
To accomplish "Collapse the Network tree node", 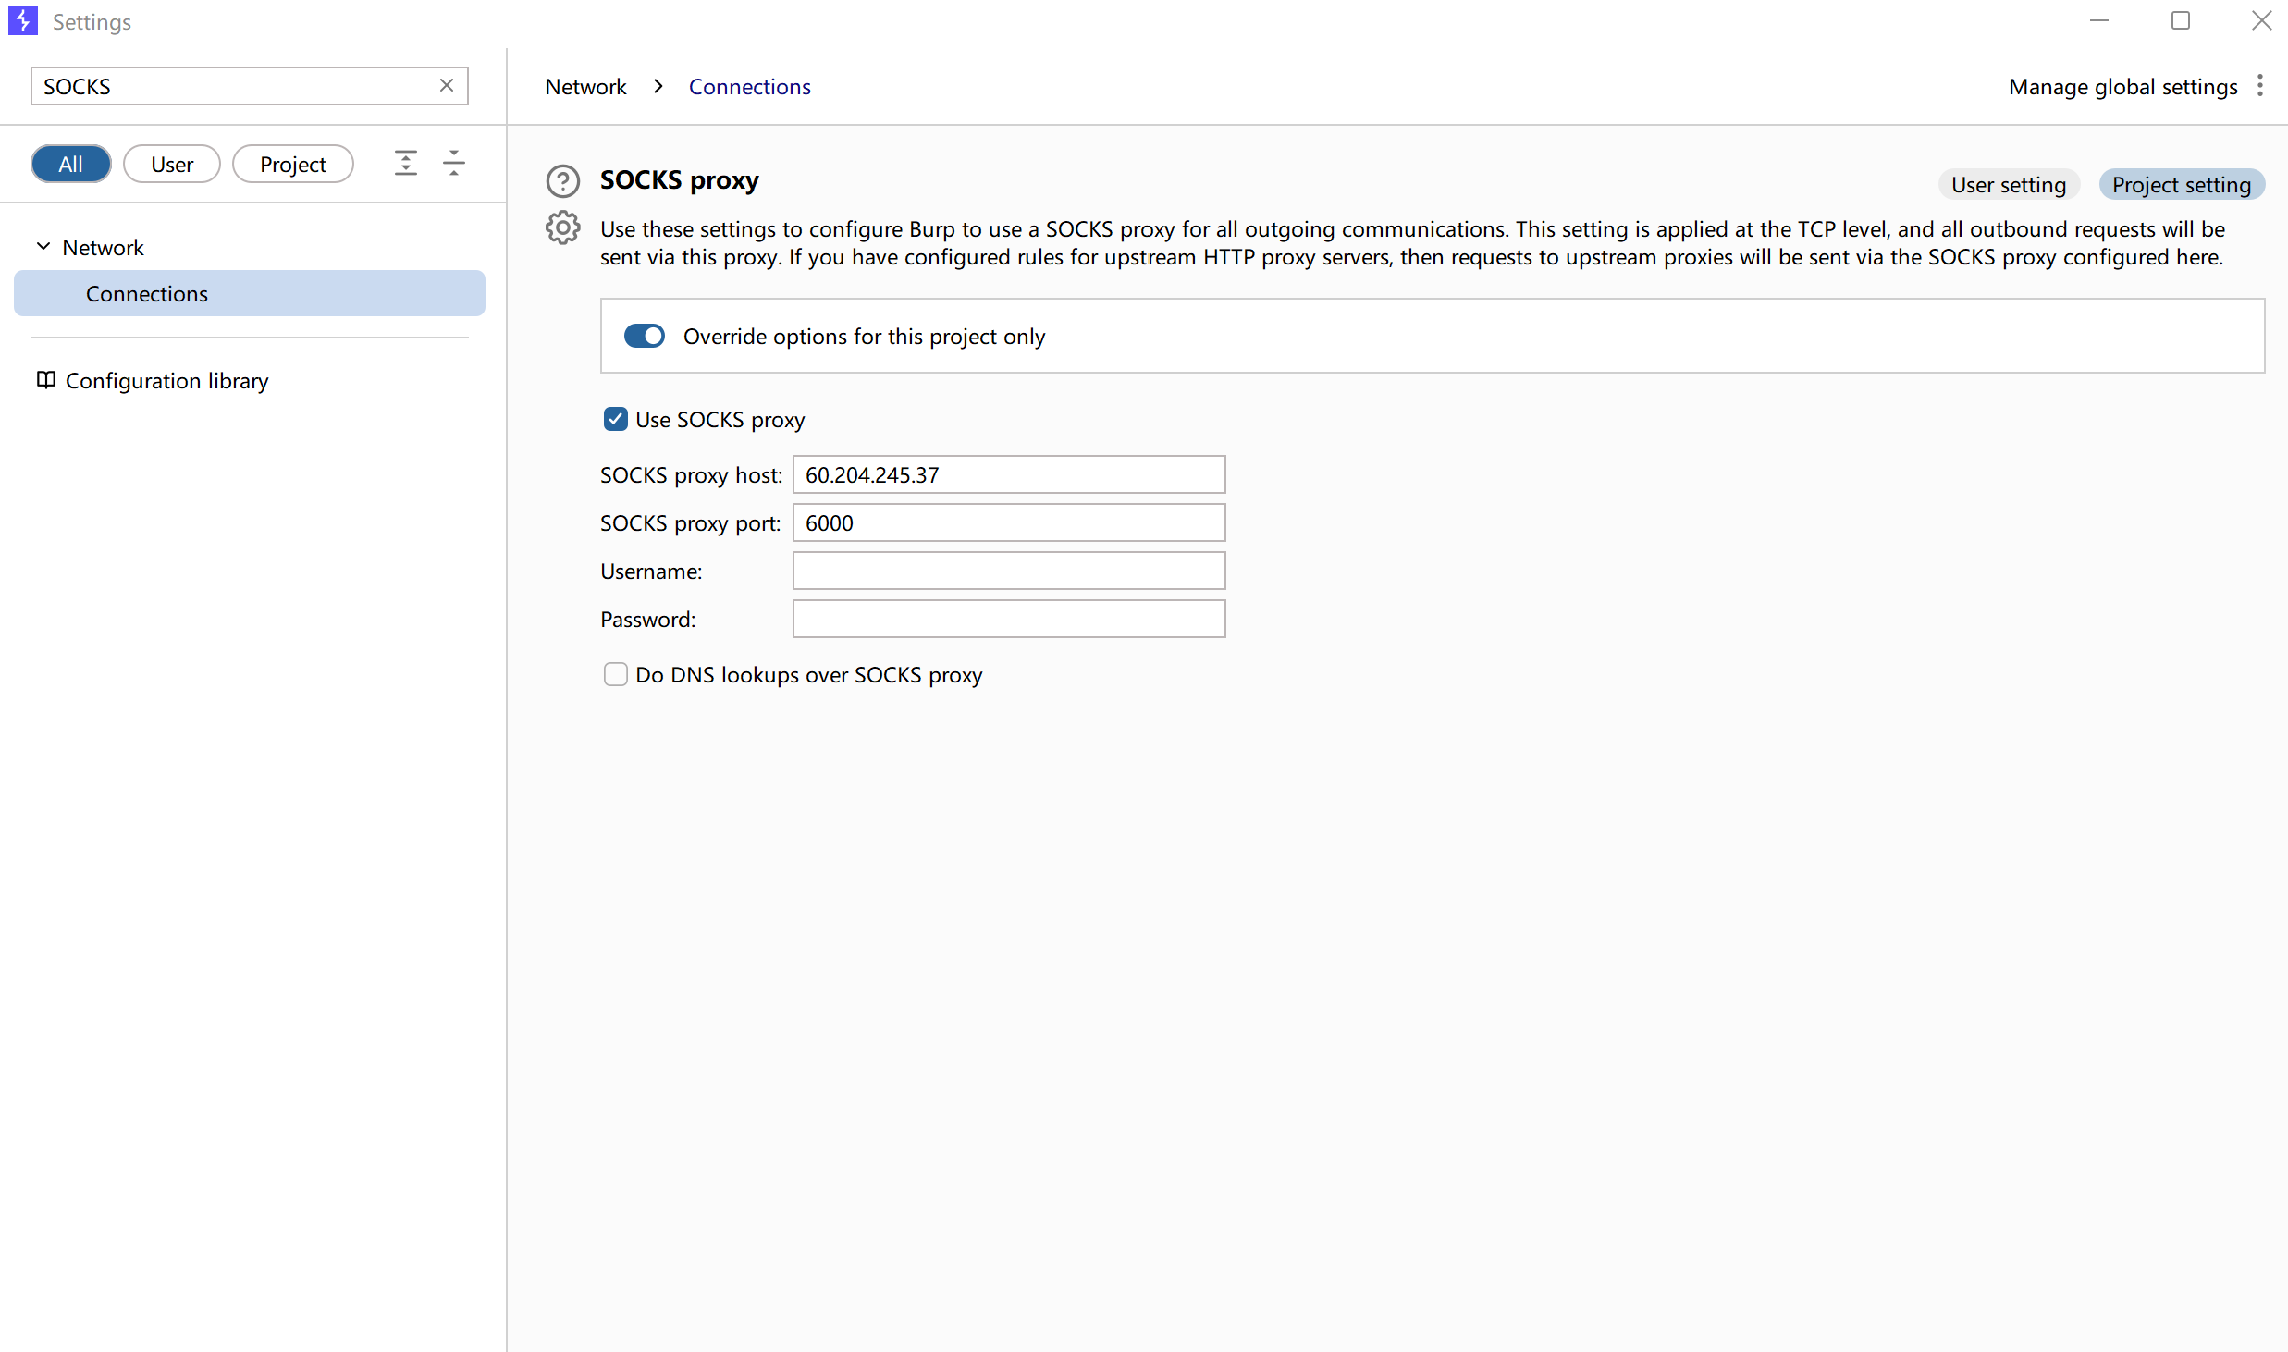I will (x=43, y=247).
